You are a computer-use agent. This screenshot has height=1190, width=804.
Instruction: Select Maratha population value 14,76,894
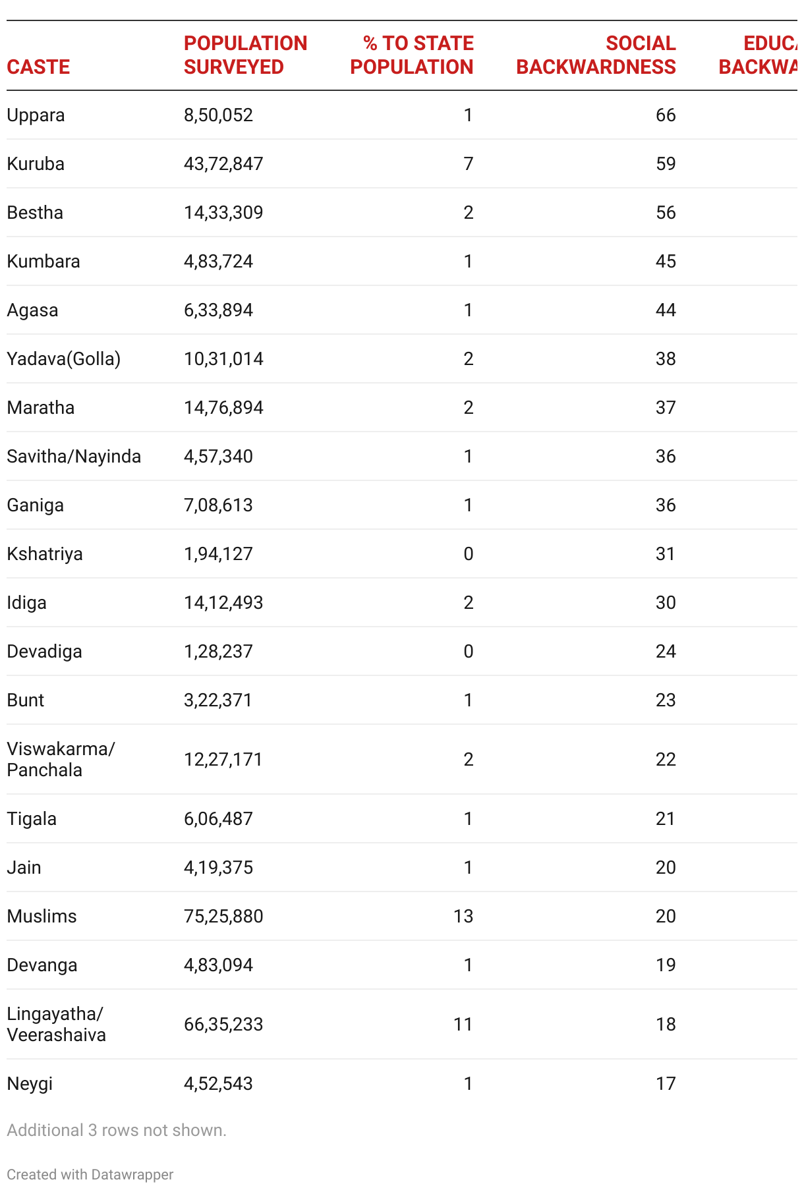pos(223,408)
